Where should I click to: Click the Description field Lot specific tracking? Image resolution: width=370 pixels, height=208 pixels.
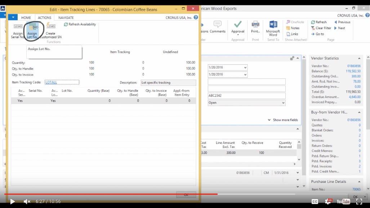(x=168, y=82)
